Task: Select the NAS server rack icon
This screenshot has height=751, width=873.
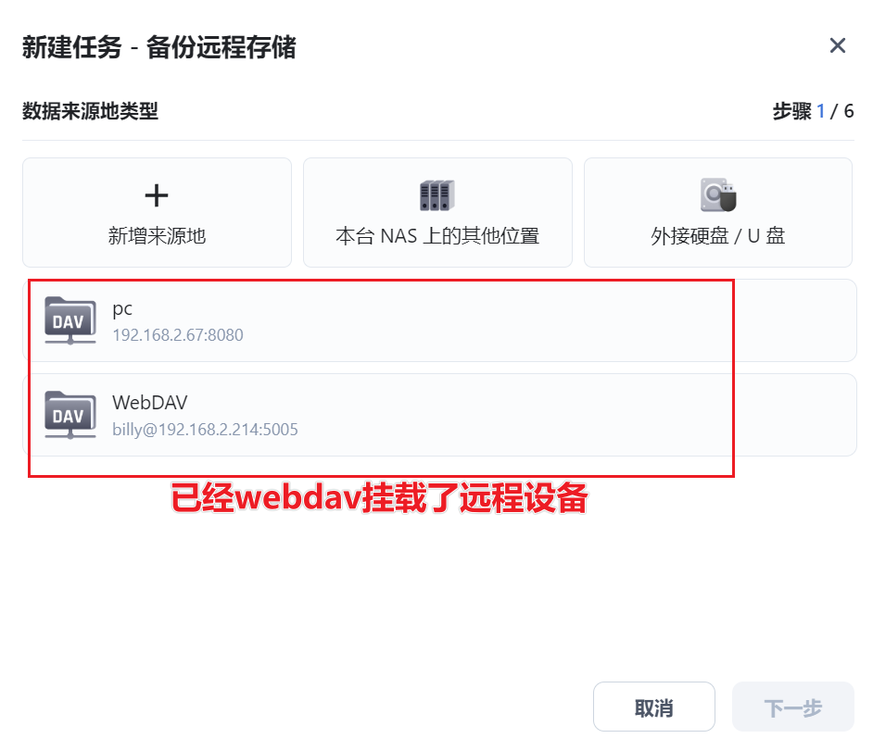Action: [437, 195]
